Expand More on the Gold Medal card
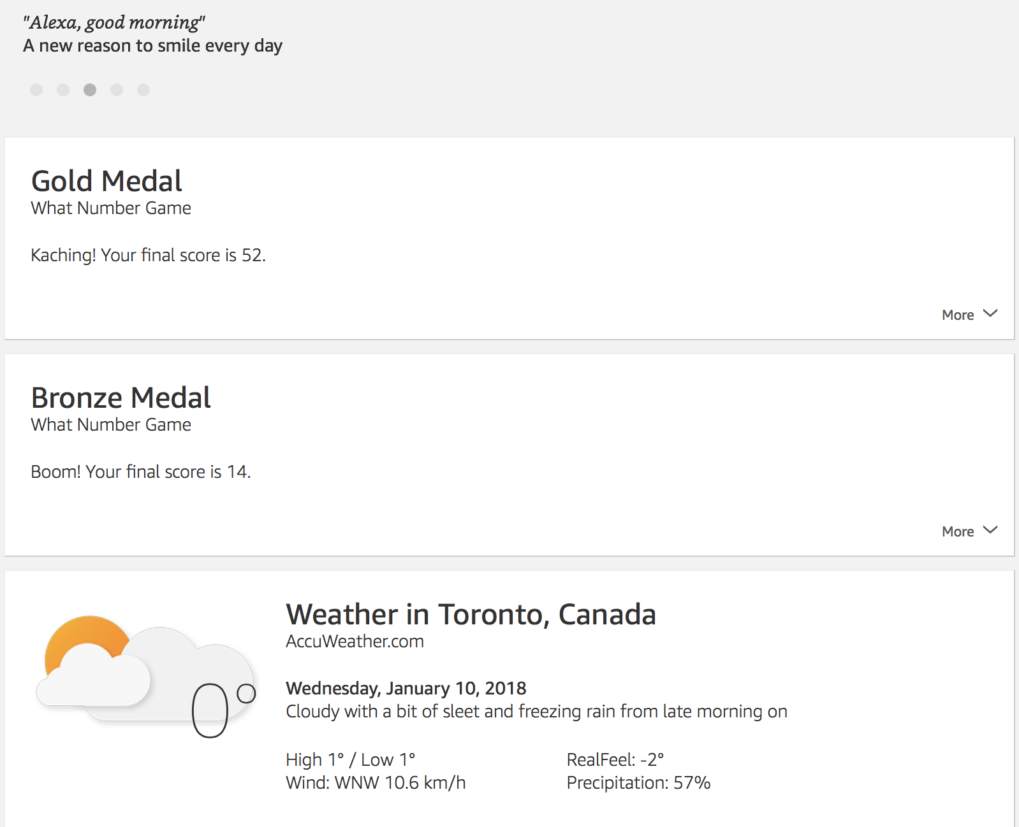The image size is (1019, 827). click(x=969, y=315)
